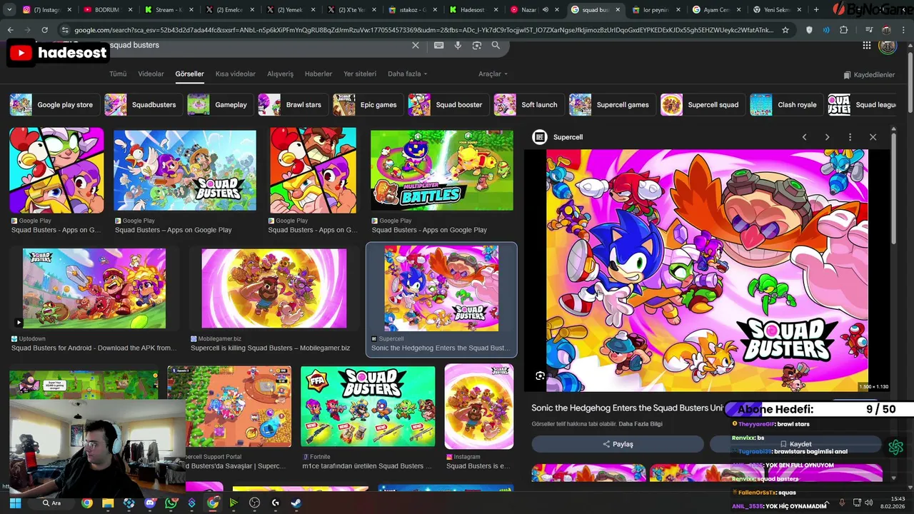914x514 pixels.
Task: Click the Supercell source name in preview
Action: tap(568, 137)
